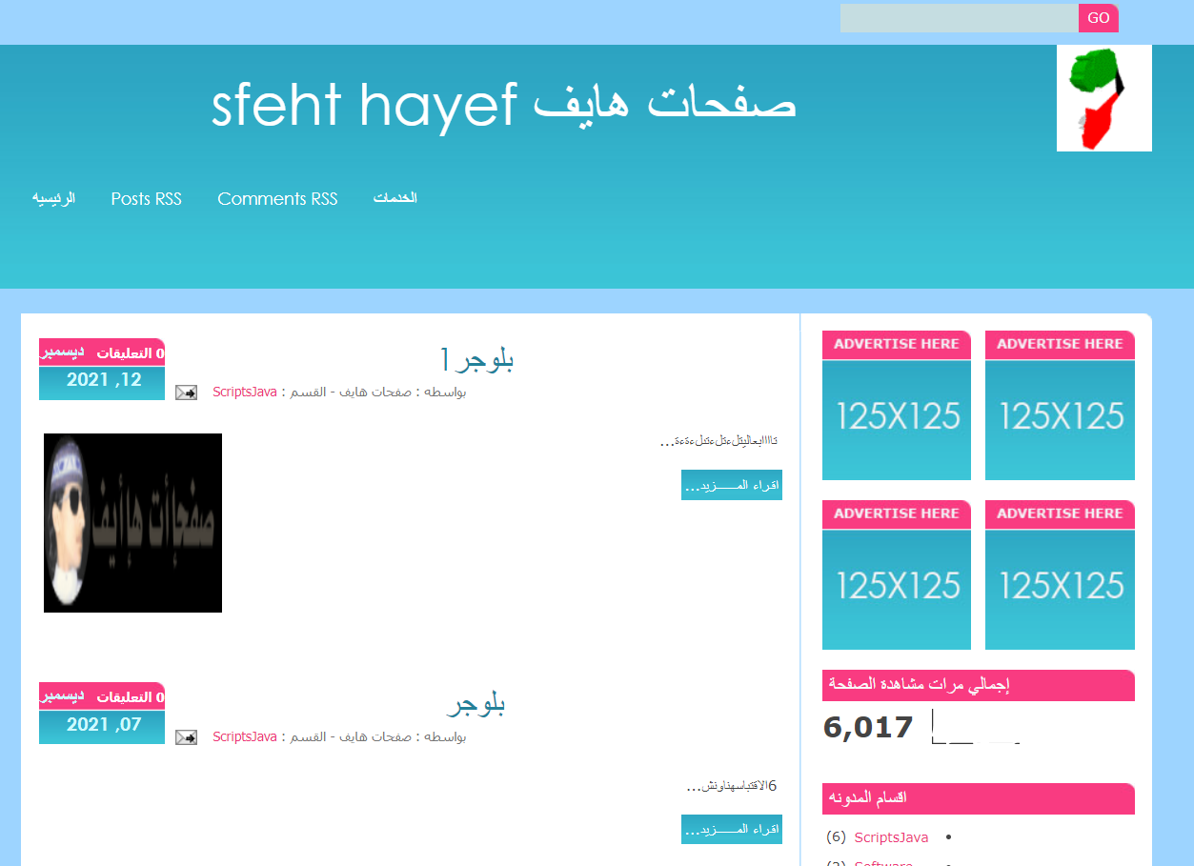Click email icon for بلوجر1 post
Viewport: 1194px width, 866px height.
click(x=186, y=393)
